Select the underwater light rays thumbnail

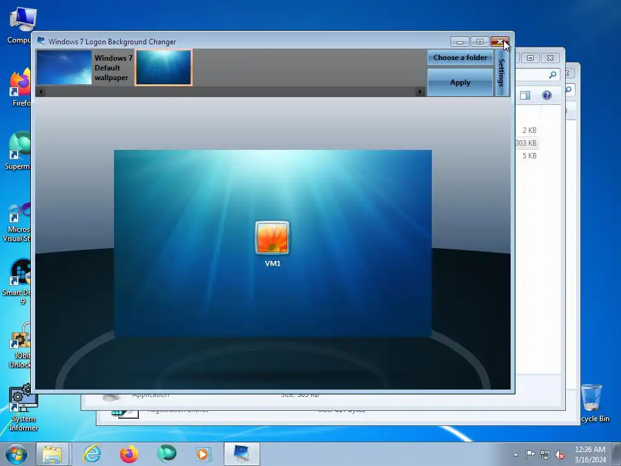click(x=164, y=67)
